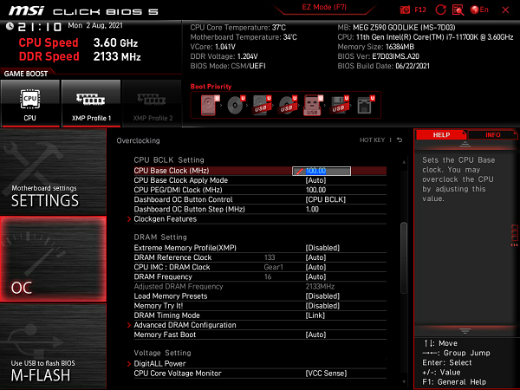Toggle XMP Profile 1
Image resolution: width=520 pixels, height=390 pixels.
(x=91, y=102)
